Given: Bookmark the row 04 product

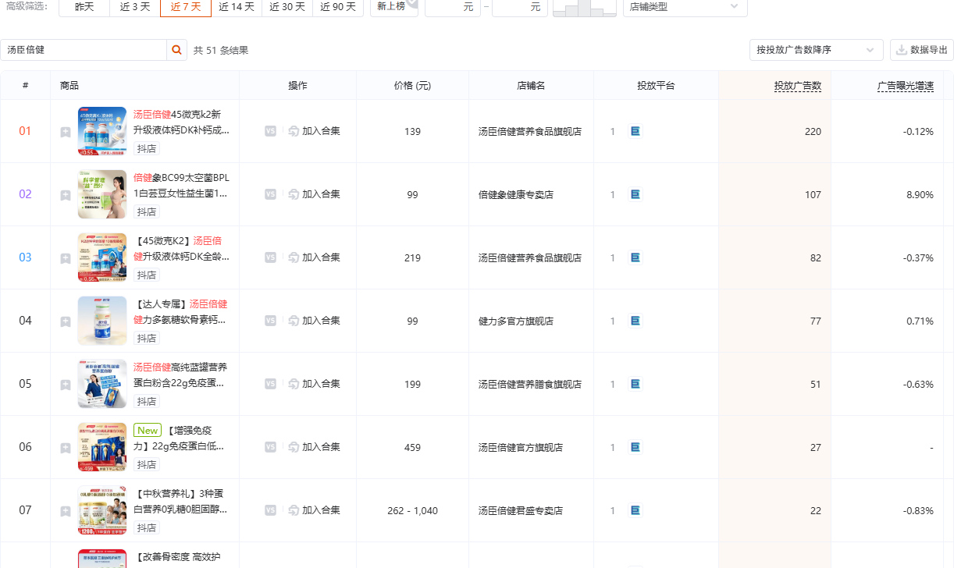Looking at the screenshot, I should pos(66,321).
